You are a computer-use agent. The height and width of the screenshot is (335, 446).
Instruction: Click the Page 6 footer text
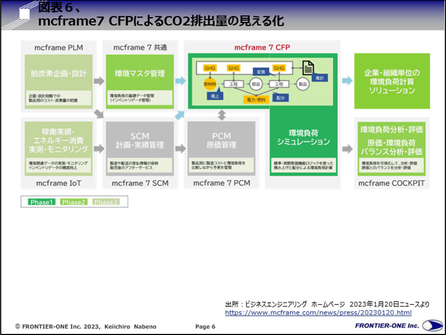205,326
